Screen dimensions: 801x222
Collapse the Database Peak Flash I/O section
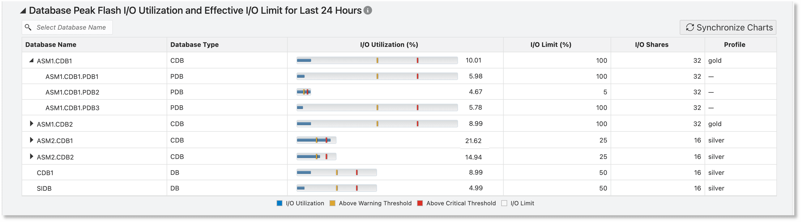point(23,11)
